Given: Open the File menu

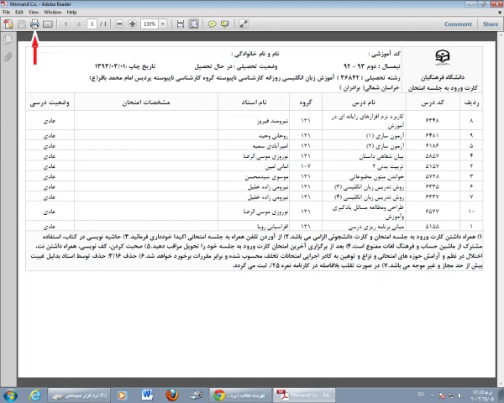Looking at the screenshot, I should tap(8, 13).
